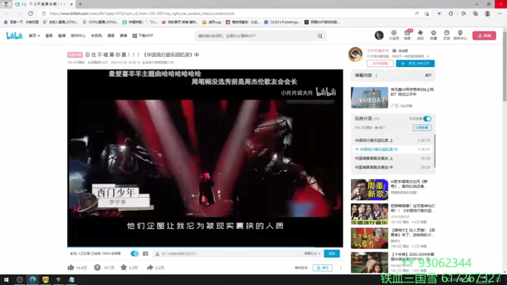Open the 周董新歌 recommended video thumbnail
Image resolution: width=507 pixels, height=285 pixels.
pos(369,189)
